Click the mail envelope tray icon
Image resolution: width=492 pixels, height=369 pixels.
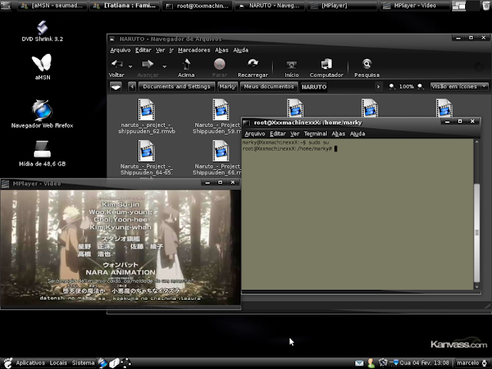click(359, 363)
